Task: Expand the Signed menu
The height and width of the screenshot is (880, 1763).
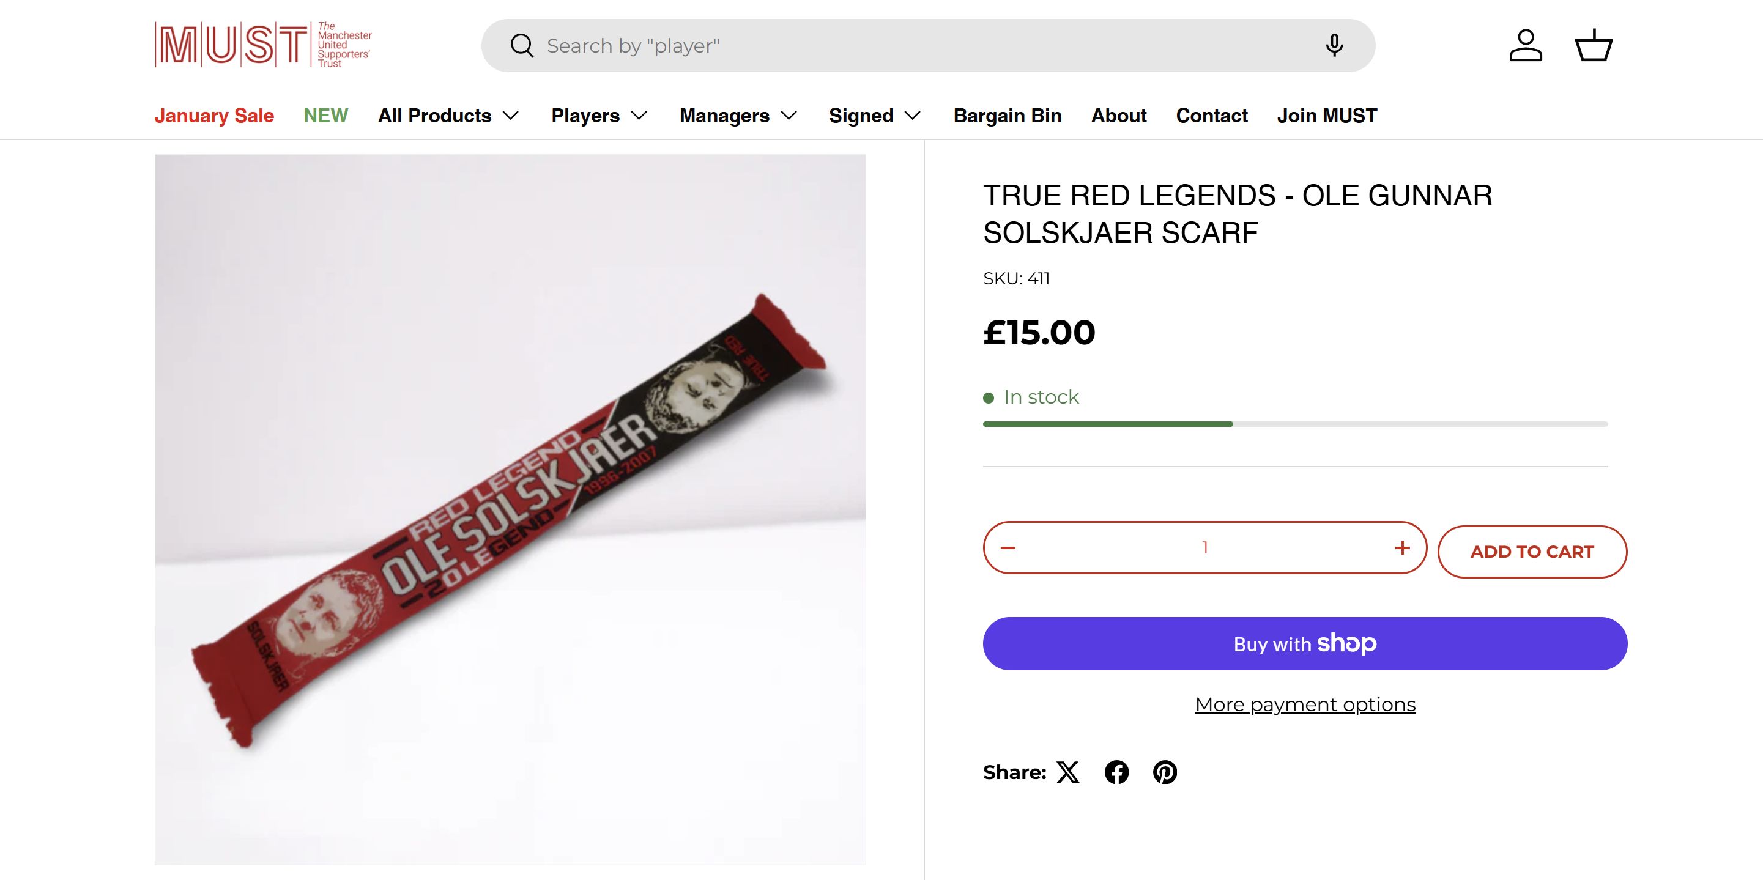Action: [875, 116]
